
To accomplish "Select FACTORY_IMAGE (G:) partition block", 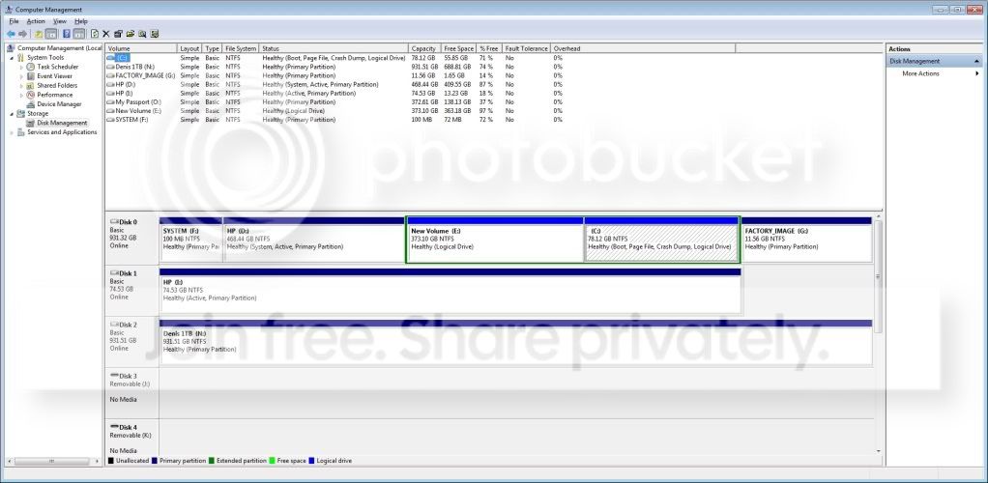I will coord(806,240).
